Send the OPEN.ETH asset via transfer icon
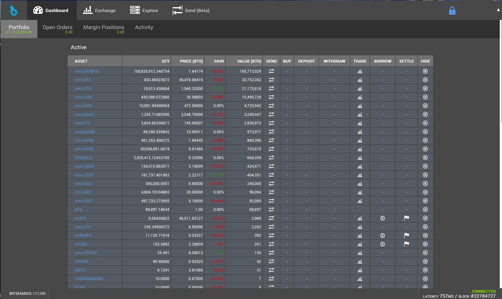Viewport: 502px width, 299px height. click(x=271, y=89)
